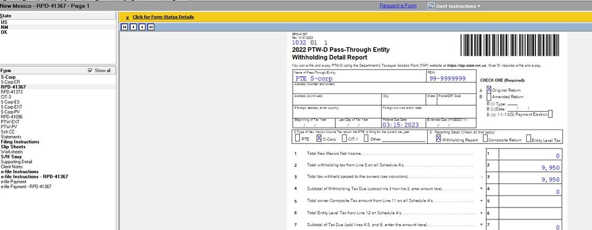Open the PTW-PV form
The height and width of the screenshot is (230, 592).
click(57, 127)
